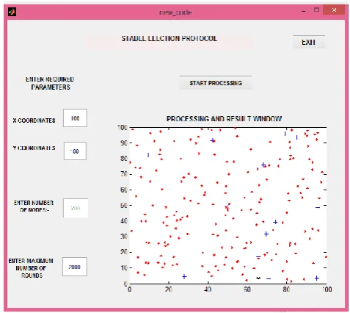Click the STABLE ELECTION PROTOCOL heading
Image resolution: width=350 pixels, height=313 pixels.
point(169,38)
